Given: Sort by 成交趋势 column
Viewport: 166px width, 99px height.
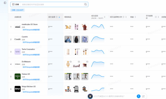Looking at the screenshot, I should (105, 17).
